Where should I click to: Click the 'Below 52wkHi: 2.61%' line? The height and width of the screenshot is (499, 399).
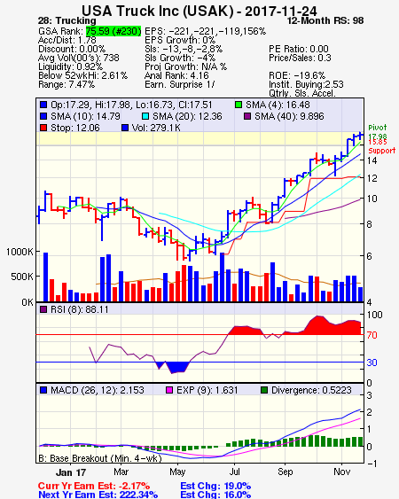click(82, 75)
